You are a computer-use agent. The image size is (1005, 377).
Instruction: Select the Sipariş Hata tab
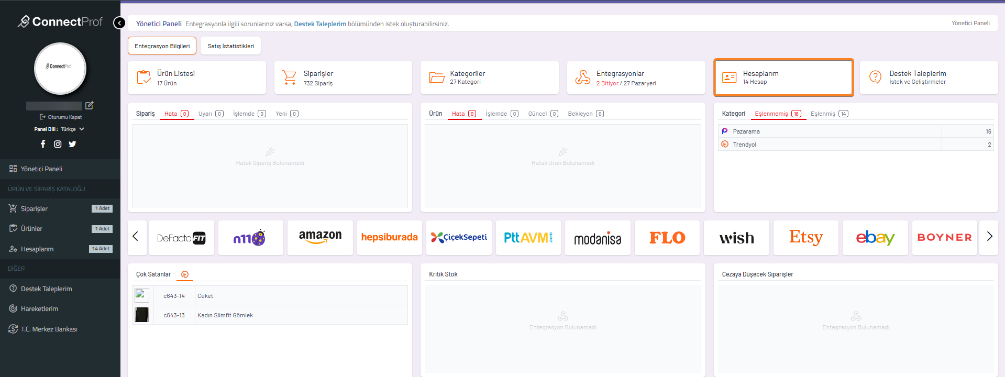pyautogui.click(x=177, y=114)
